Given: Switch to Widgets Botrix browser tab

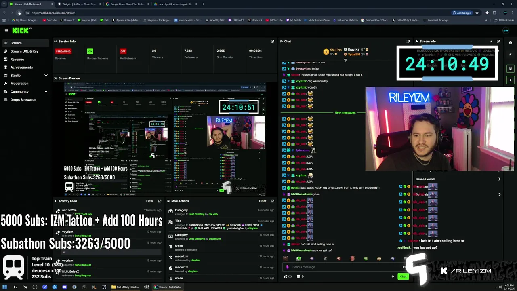Looking at the screenshot, I should pyautogui.click(x=78, y=4).
